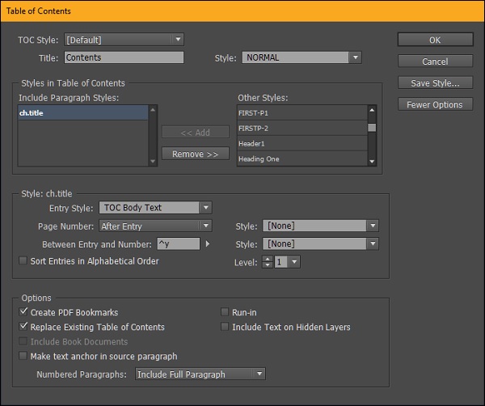Click the special character arrow beside Between Entry field
Viewport: 485px width, 406px height.
pos(207,243)
